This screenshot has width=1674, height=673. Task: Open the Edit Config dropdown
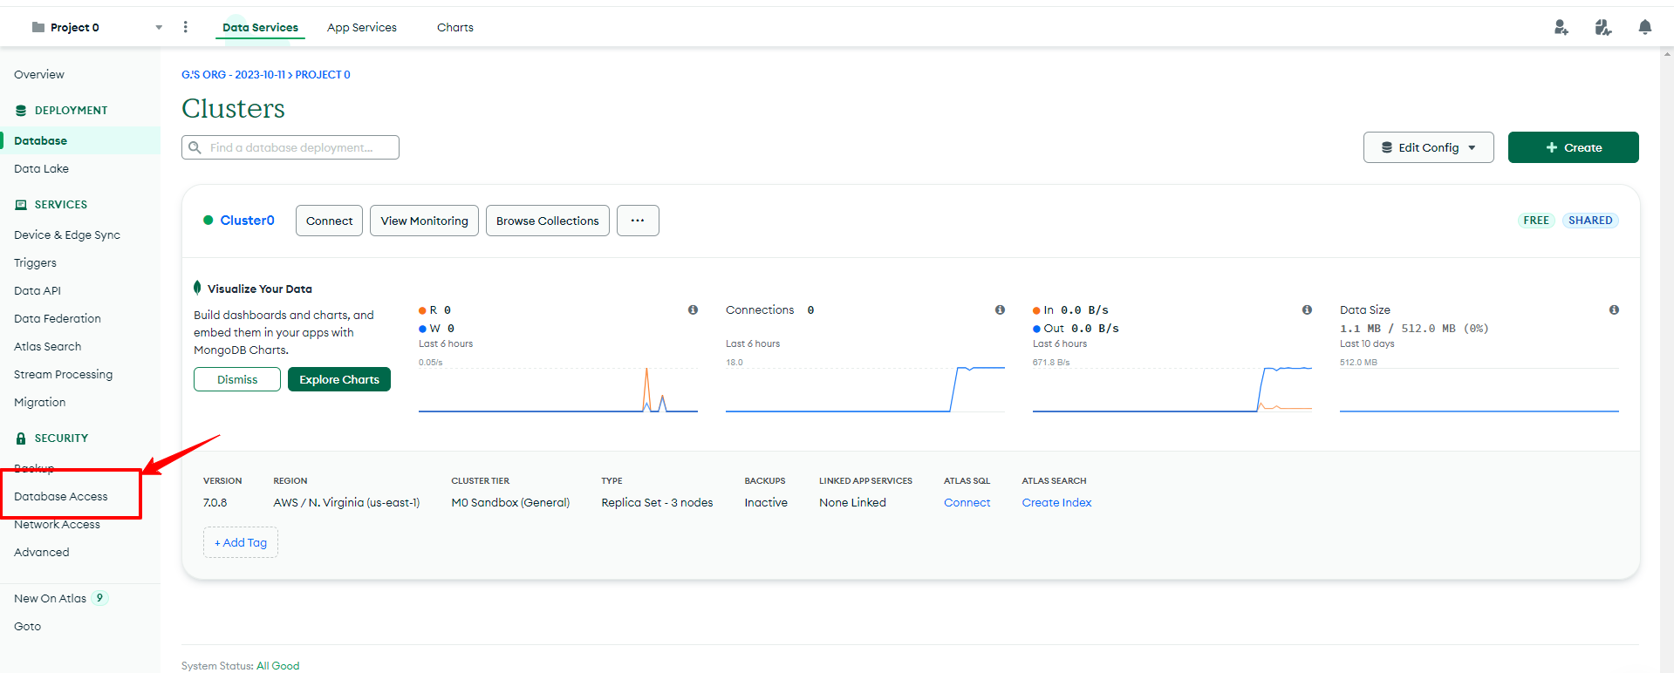[1429, 147]
